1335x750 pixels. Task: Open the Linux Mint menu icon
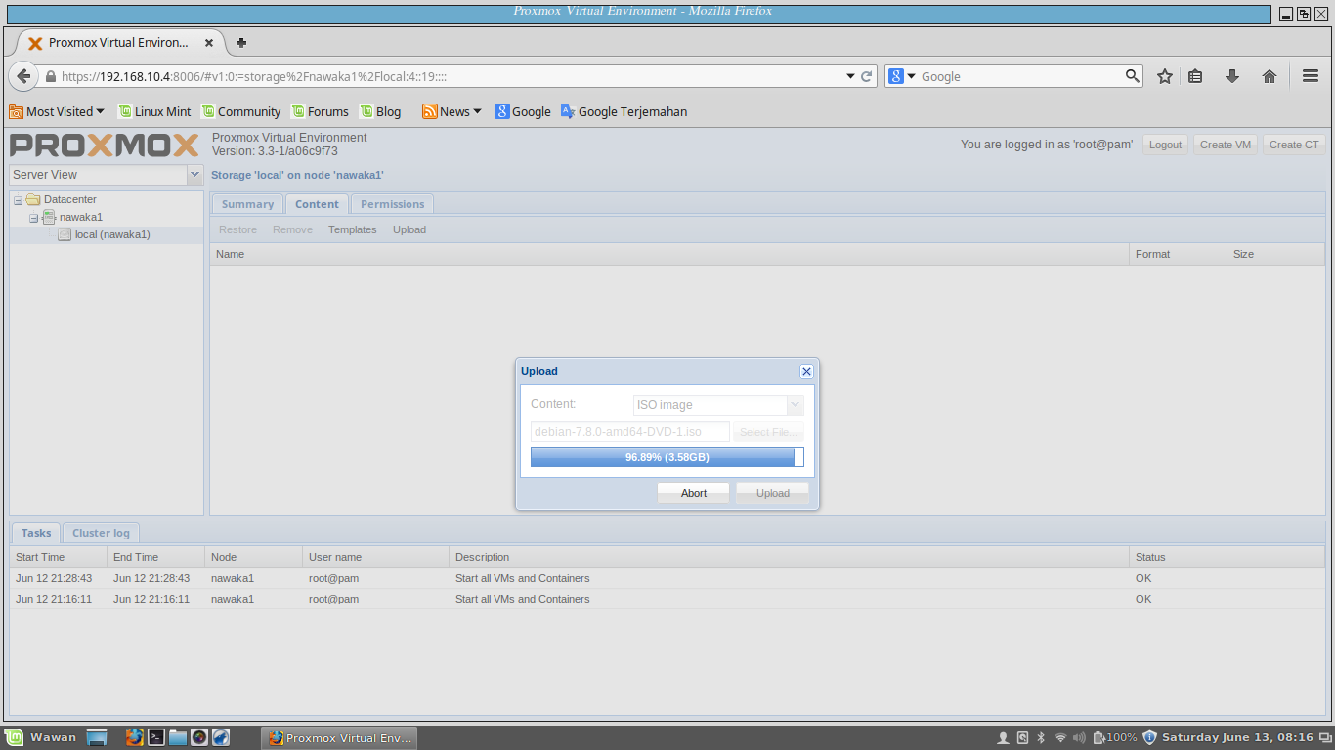click(x=15, y=737)
